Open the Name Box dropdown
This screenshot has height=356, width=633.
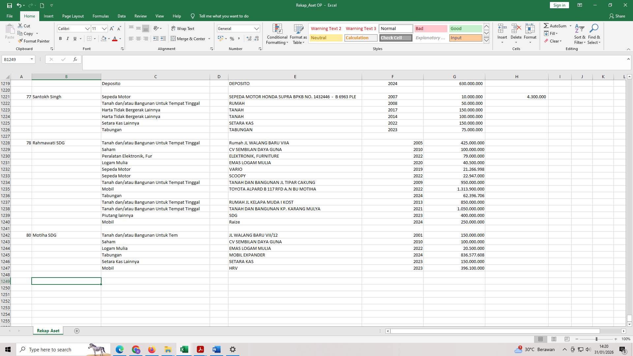tap(31, 59)
